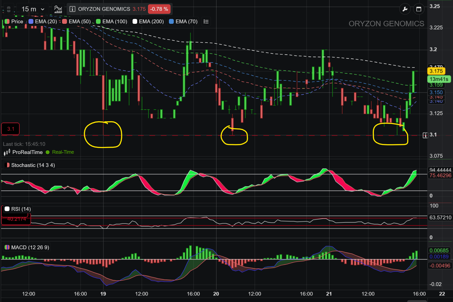Viewport: 453px width, 302px height.
Task: Open chart settings with the wrench icon
Action: (x=405, y=9)
